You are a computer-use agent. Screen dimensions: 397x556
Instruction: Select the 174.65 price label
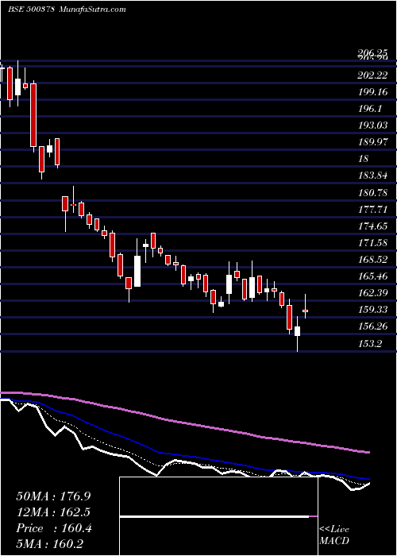click(x=374, y=226)
